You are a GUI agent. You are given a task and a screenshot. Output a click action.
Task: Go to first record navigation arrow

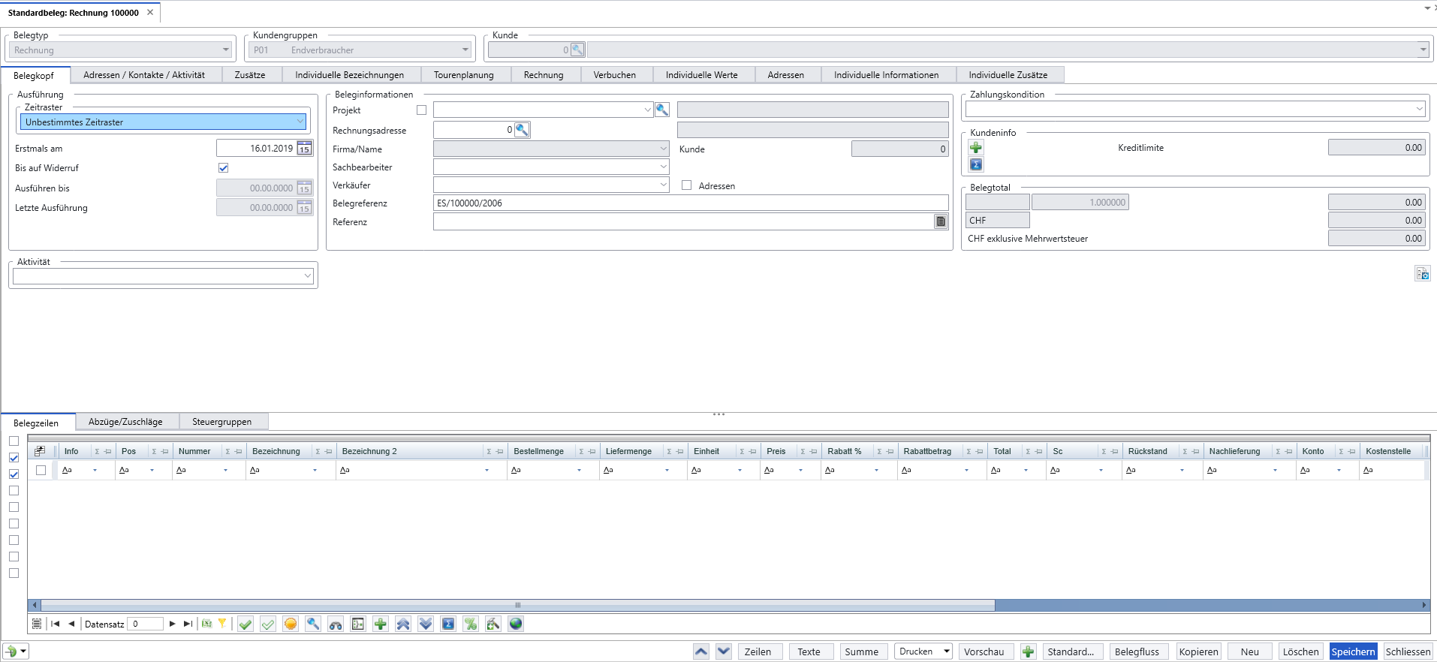point(56,624)
